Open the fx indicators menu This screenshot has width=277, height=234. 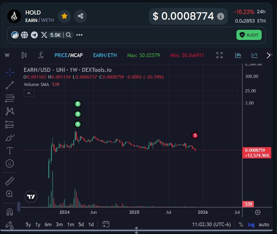coord(41,55)
